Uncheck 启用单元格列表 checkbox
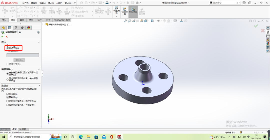The width and height of the screenshot is (270, 140). [7, 105]
